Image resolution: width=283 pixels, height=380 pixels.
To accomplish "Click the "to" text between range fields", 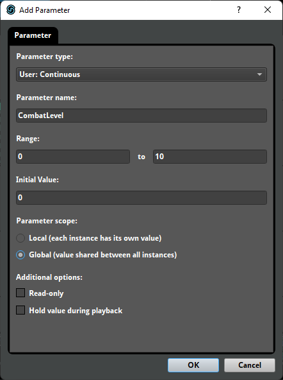I will click(x=141, y=157).
